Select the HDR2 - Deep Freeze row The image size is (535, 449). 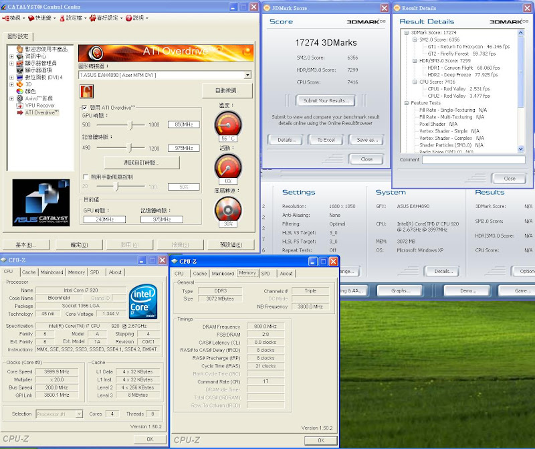(x=462, y=75)
